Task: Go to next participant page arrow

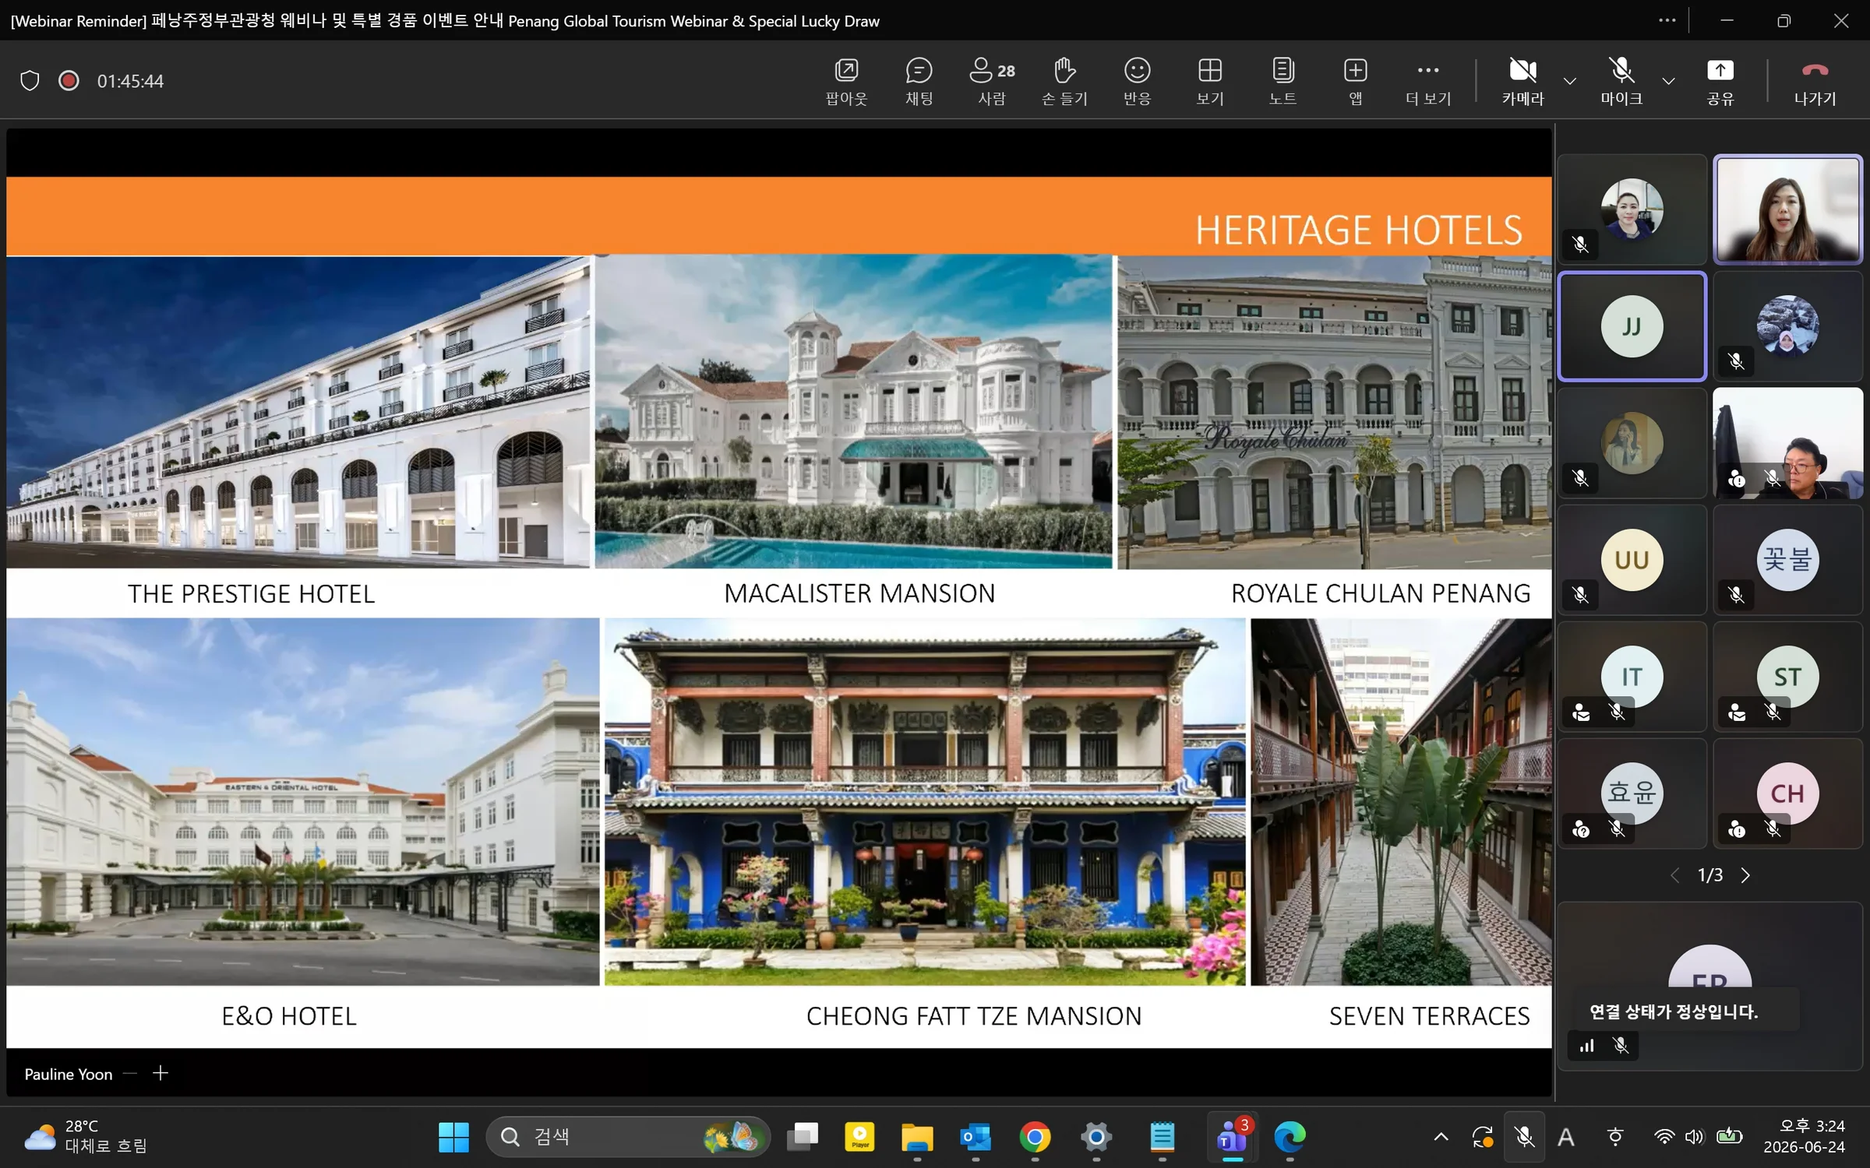Action: pyautogui.click(x=1745, y=875)
